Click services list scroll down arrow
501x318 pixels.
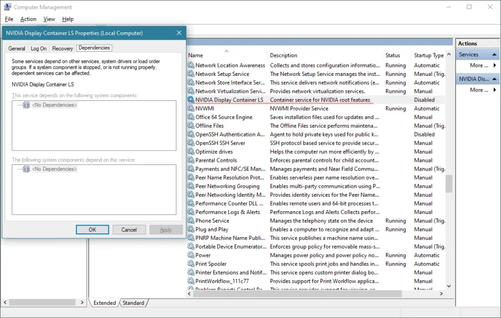pyautogui.click(x=449, y=286)
